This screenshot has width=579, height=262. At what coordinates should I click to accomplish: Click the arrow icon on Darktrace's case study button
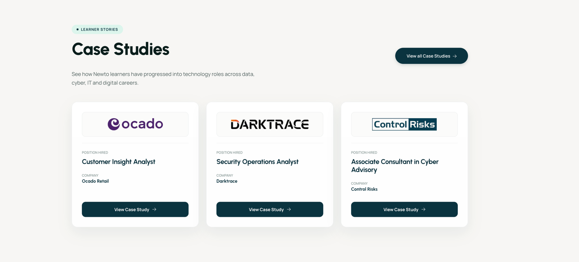tap(289, 210)
